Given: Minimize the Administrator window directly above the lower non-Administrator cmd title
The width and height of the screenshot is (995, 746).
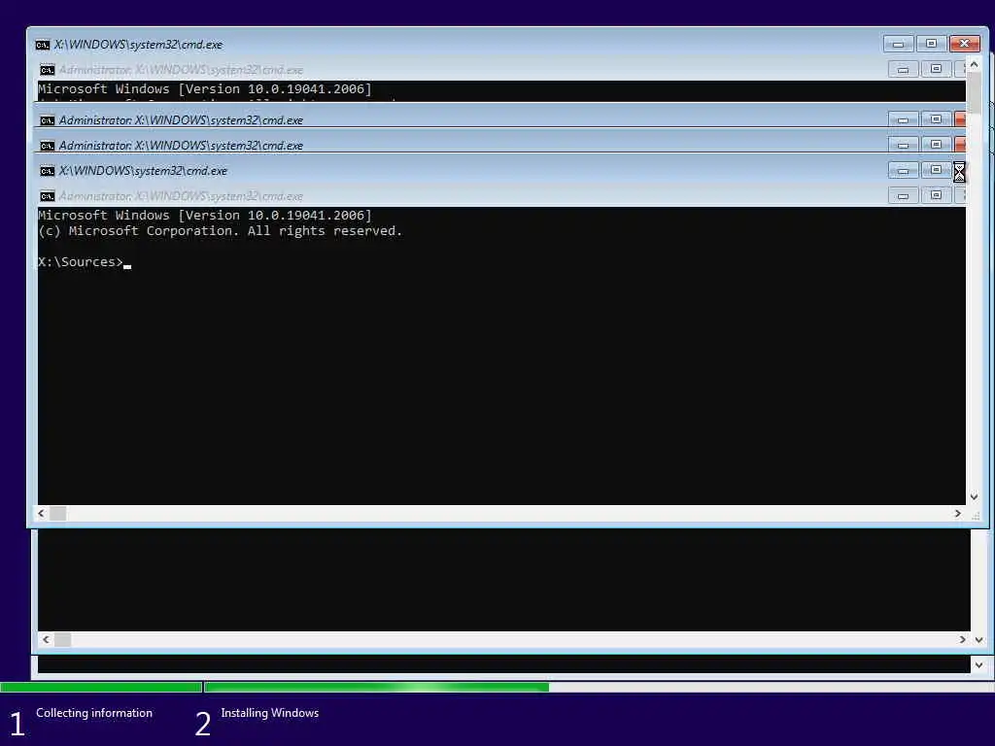Looking at the screenshot, I should [903, 145].
